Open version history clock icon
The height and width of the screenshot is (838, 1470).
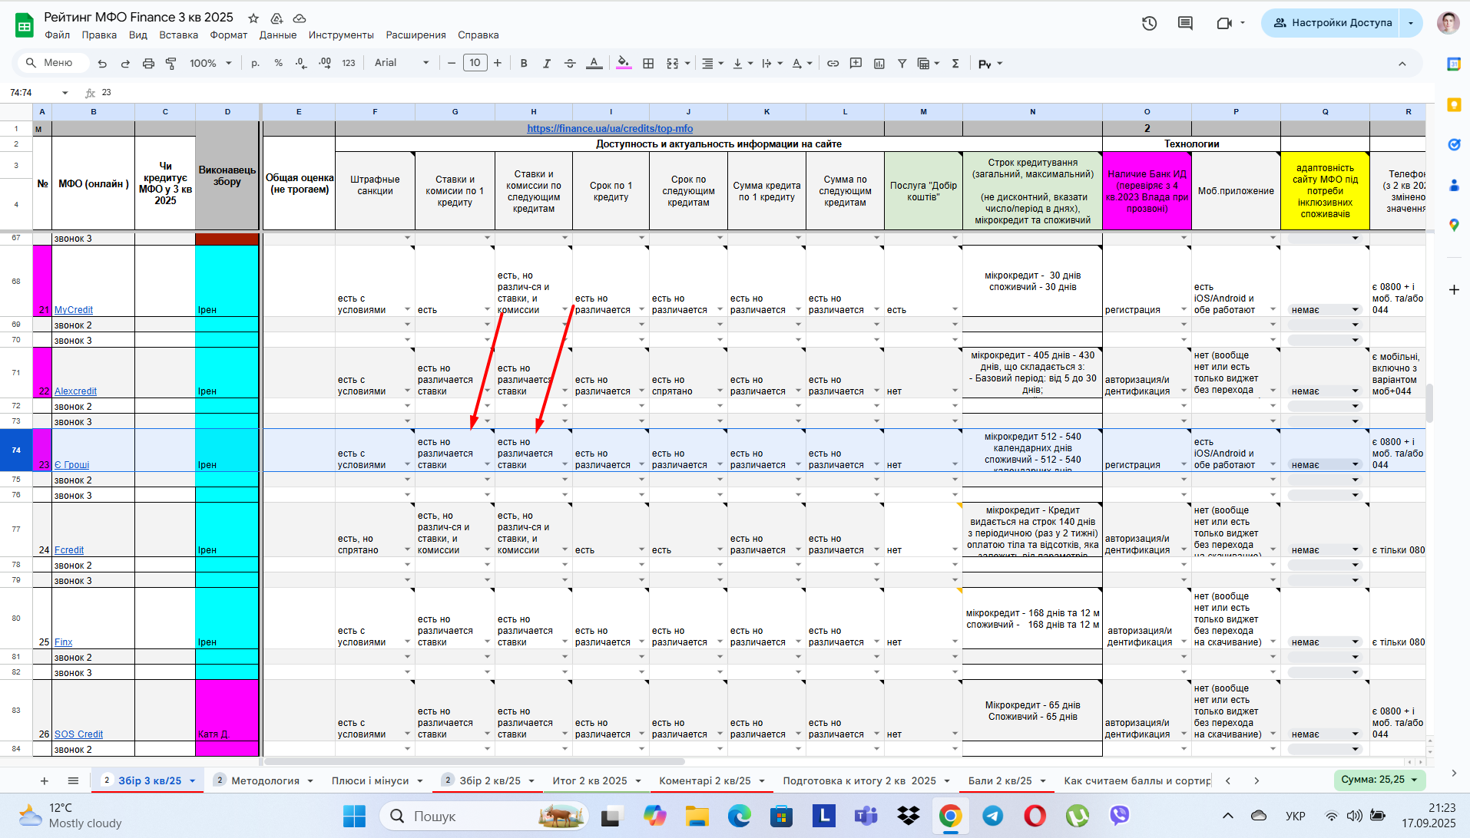point(1149,23)
